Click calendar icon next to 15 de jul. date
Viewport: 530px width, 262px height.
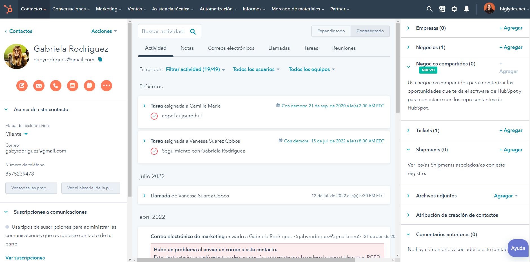click(280, 140)
